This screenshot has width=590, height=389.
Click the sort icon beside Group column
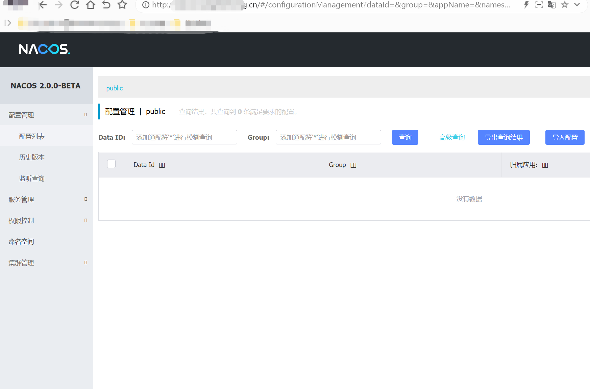(x=353, y=165)
